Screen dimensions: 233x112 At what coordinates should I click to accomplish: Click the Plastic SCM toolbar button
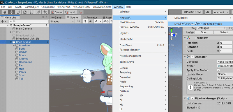click(192, 12)
